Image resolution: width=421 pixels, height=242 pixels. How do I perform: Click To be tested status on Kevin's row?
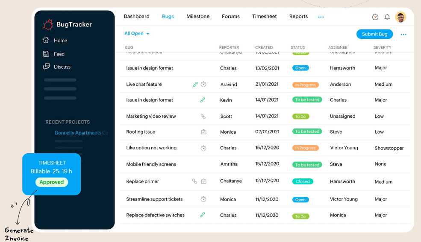[x=307, y=100]
